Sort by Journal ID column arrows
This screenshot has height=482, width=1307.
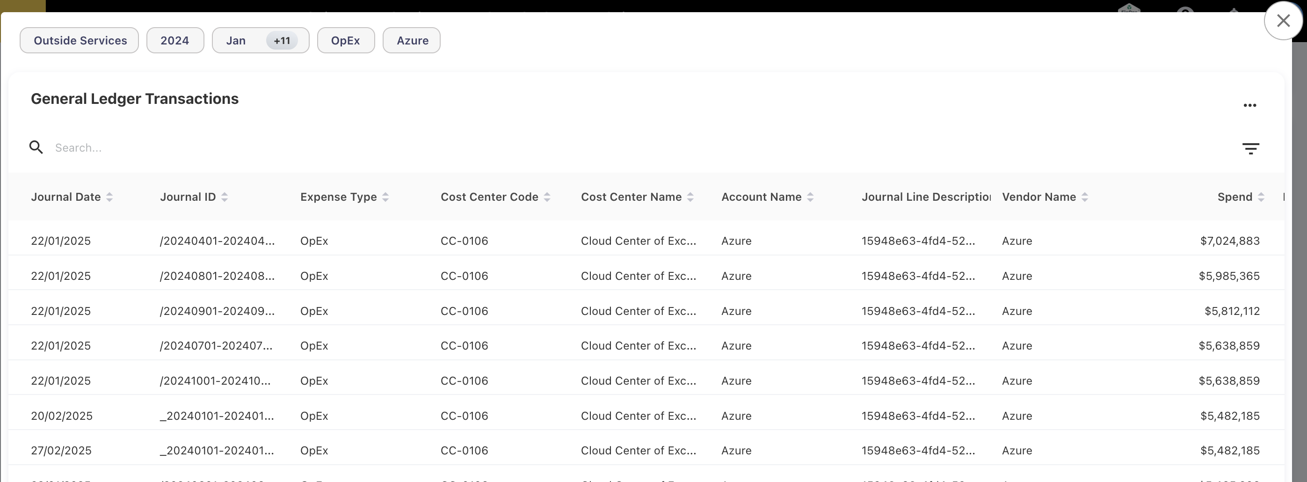(x=224, y=197)
